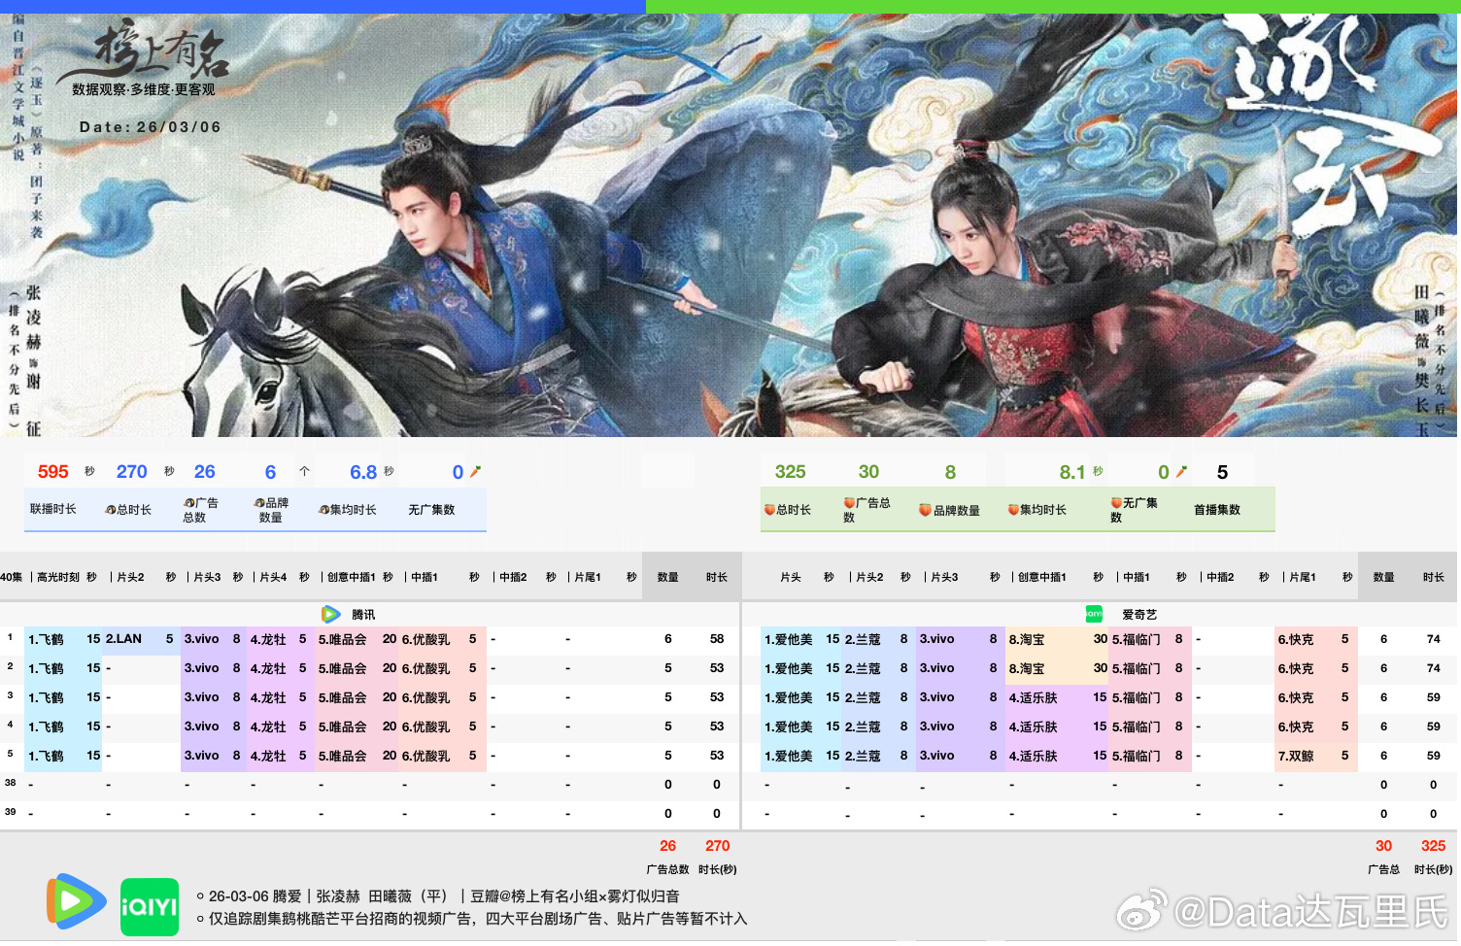Click the carrot icon beside the blue 0
Viewport: 1461px width, 946px height.
click(x=475, y=471)
